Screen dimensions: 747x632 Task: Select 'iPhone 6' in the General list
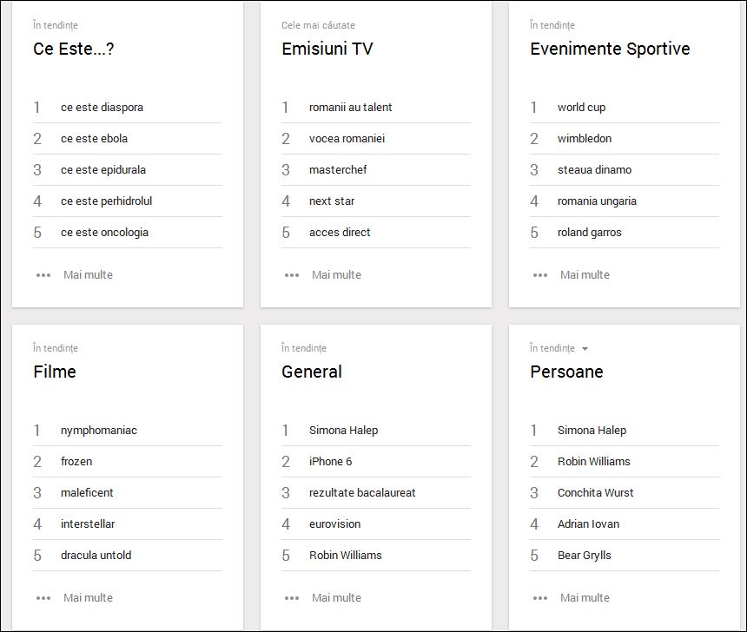pos(330,462)
